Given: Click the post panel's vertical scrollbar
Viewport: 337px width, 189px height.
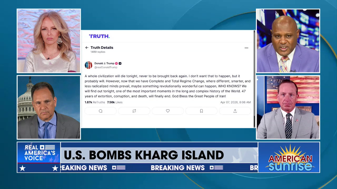Looking at the screenshot, I should pyautogui.click(x=254, y=79).
